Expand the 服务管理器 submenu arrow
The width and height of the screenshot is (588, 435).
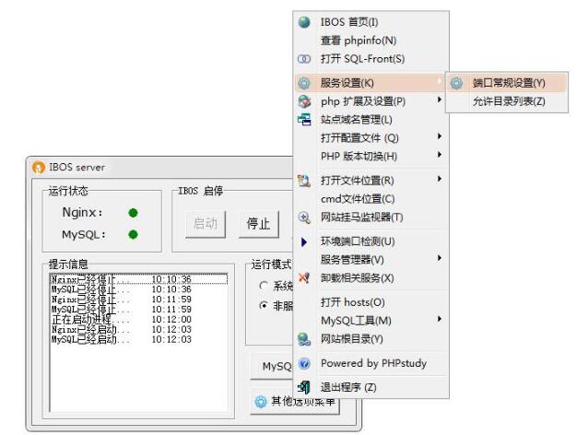439,258
